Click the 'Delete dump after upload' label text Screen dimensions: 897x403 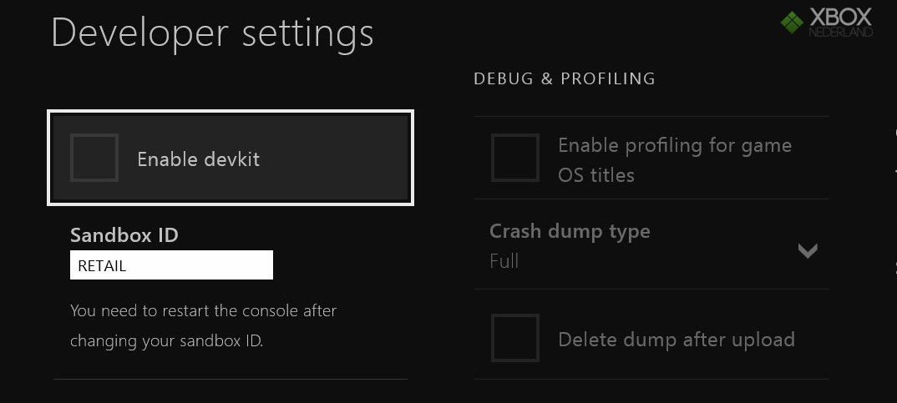(x=677, y=340)
